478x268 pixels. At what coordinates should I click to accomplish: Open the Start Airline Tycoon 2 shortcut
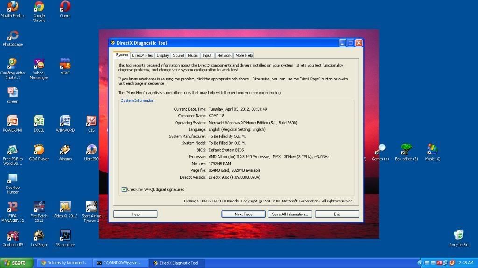click(91, 212)
